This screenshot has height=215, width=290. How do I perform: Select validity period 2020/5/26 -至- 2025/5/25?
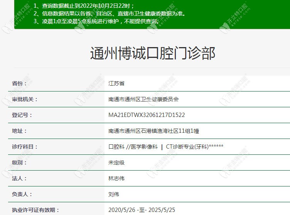(x=142, y=210)
